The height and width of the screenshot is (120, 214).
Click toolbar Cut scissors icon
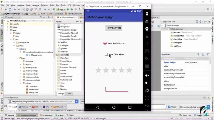coord(23,9)
